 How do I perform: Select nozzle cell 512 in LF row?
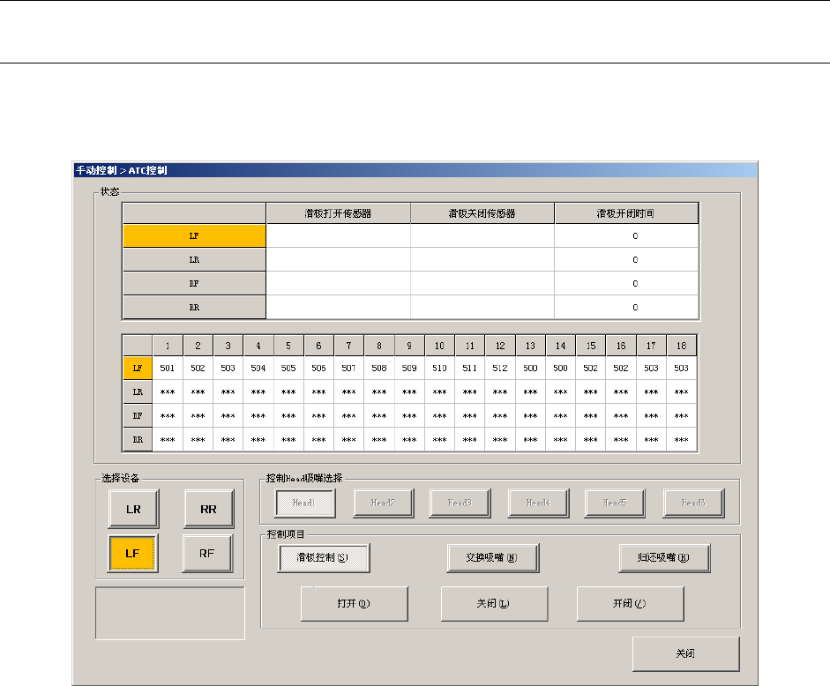click(x=499, y=368)
